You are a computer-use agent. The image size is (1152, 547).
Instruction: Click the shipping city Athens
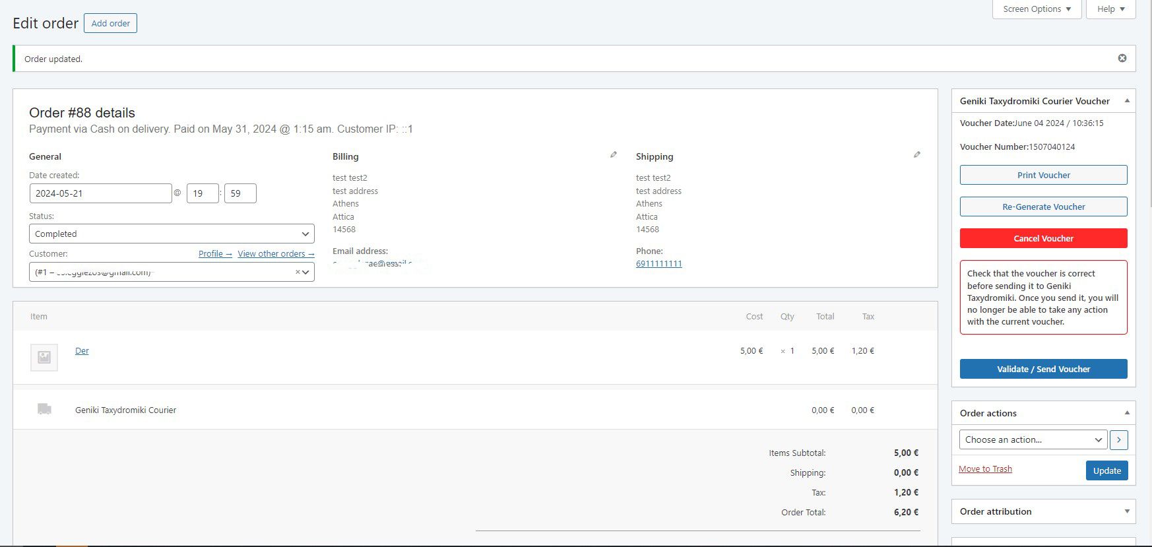tap(649, 204)
